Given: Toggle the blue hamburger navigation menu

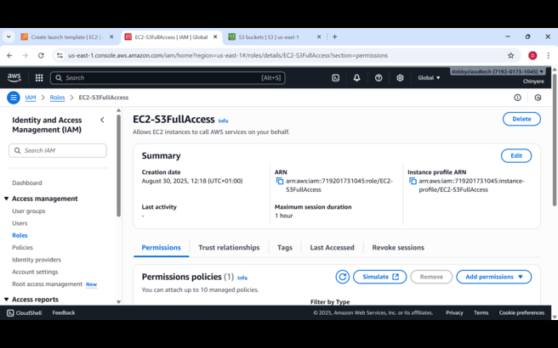Looking at the screenshot, I should tap(14, 98).
